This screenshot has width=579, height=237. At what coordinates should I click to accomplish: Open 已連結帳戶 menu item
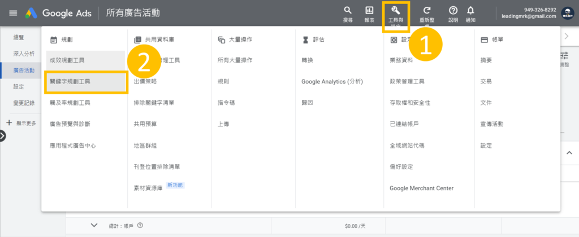pos(404,124)
